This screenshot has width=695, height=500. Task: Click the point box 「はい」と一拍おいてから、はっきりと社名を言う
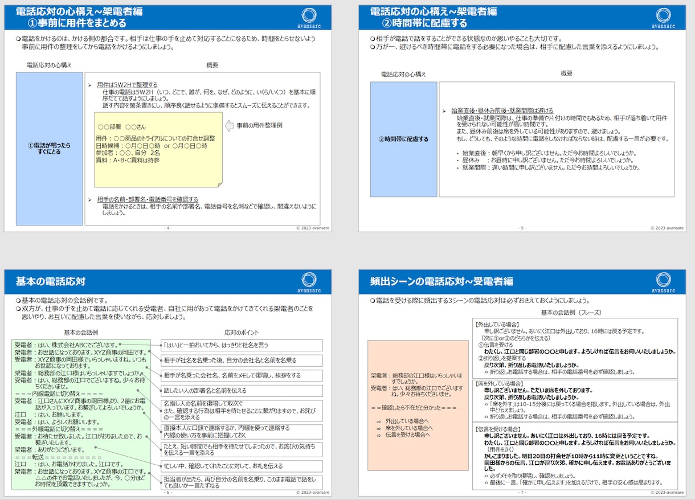click(242, 345)
